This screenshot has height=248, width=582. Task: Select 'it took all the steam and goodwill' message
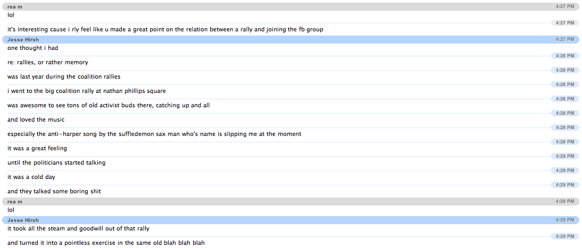pos(78,228)
